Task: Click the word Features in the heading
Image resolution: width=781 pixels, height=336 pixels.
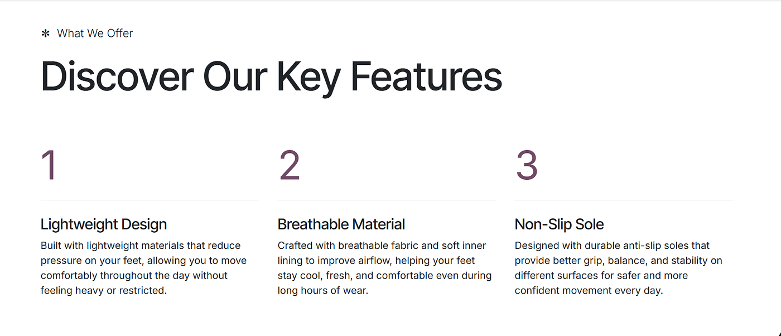Action: [426, 76]
